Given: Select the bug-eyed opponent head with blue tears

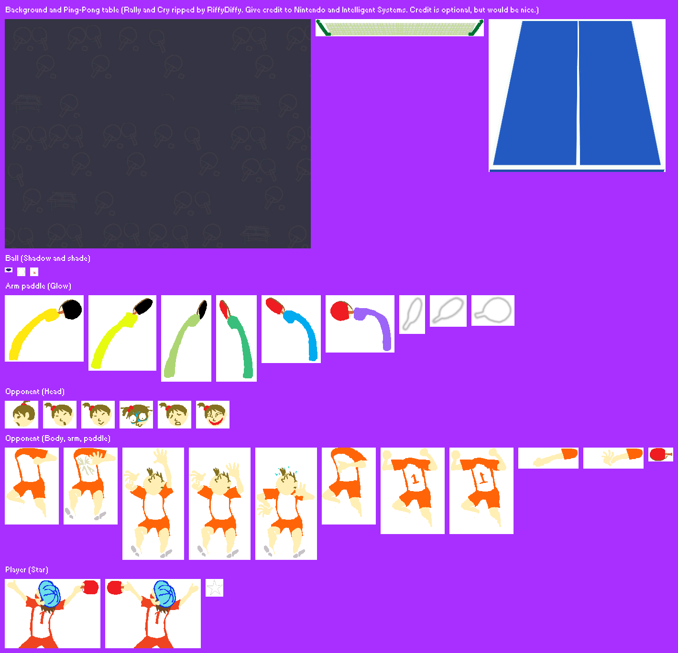Looking at the screenshot, I should [136, 415].
